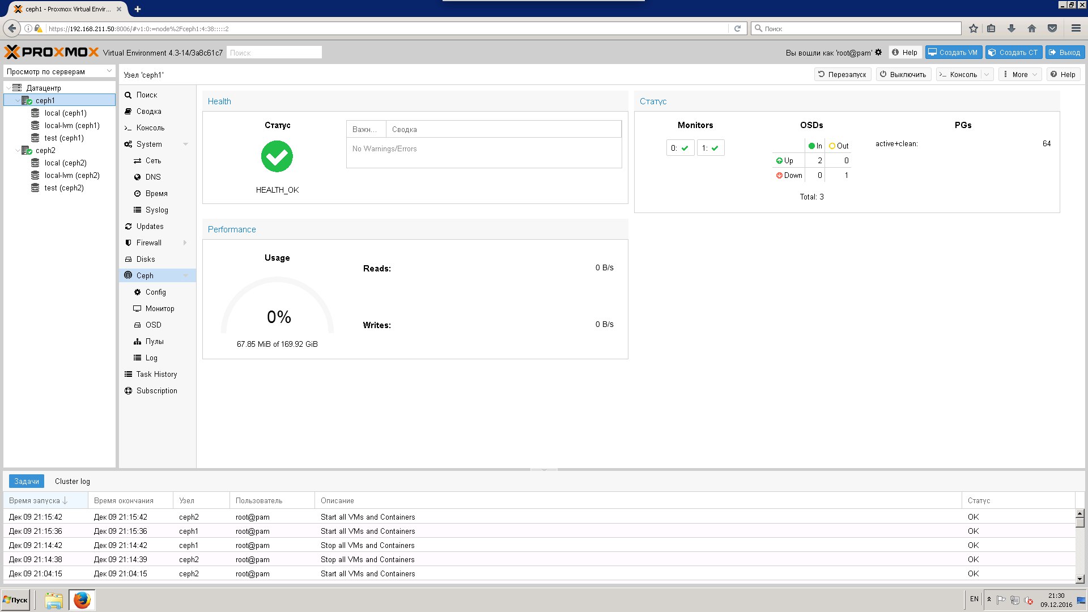Viewport: 1088px width, 612px height.
Task: Switch to the Cluster log tab
Action: click(72, 481)
